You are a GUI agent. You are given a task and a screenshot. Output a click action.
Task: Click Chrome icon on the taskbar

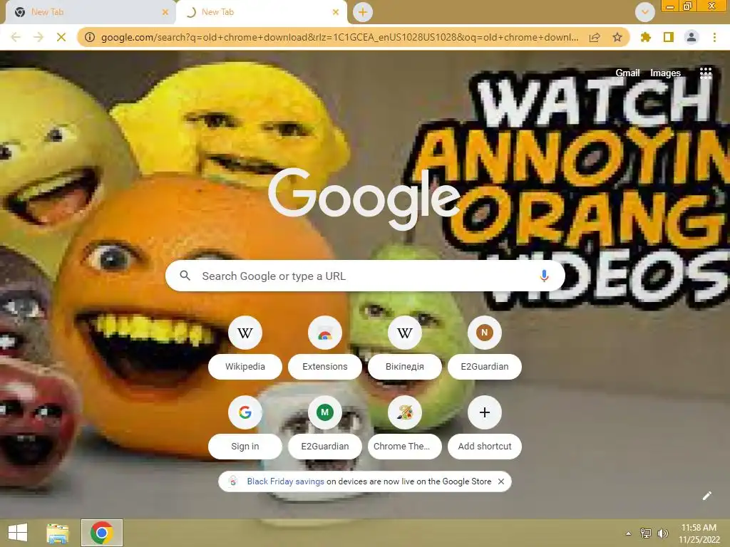pos(102,533)
